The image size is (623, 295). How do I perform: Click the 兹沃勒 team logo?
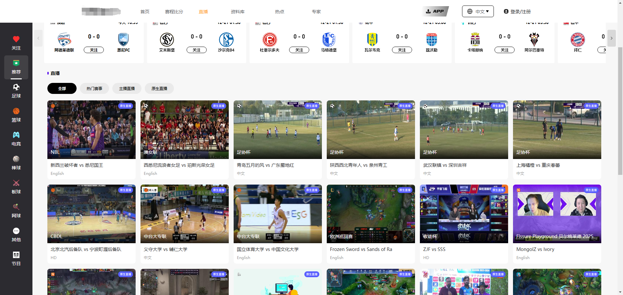(432, 40)
